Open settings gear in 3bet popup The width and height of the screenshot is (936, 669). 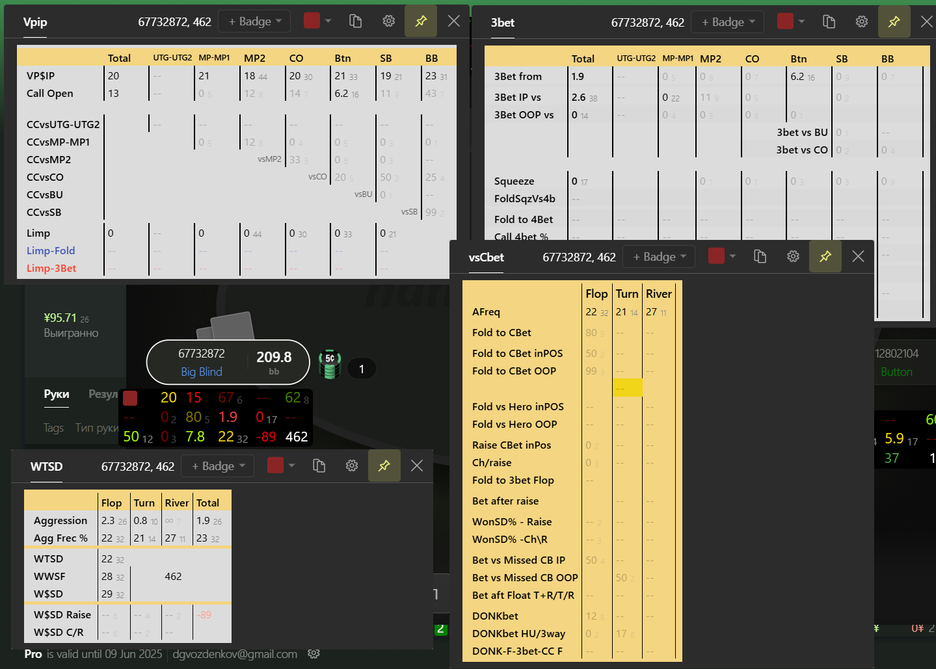862,22
